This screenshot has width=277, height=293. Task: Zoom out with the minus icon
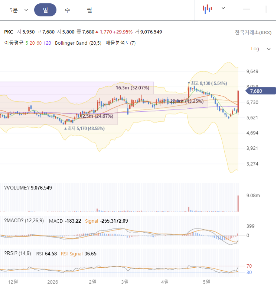[x=247, y=9]
